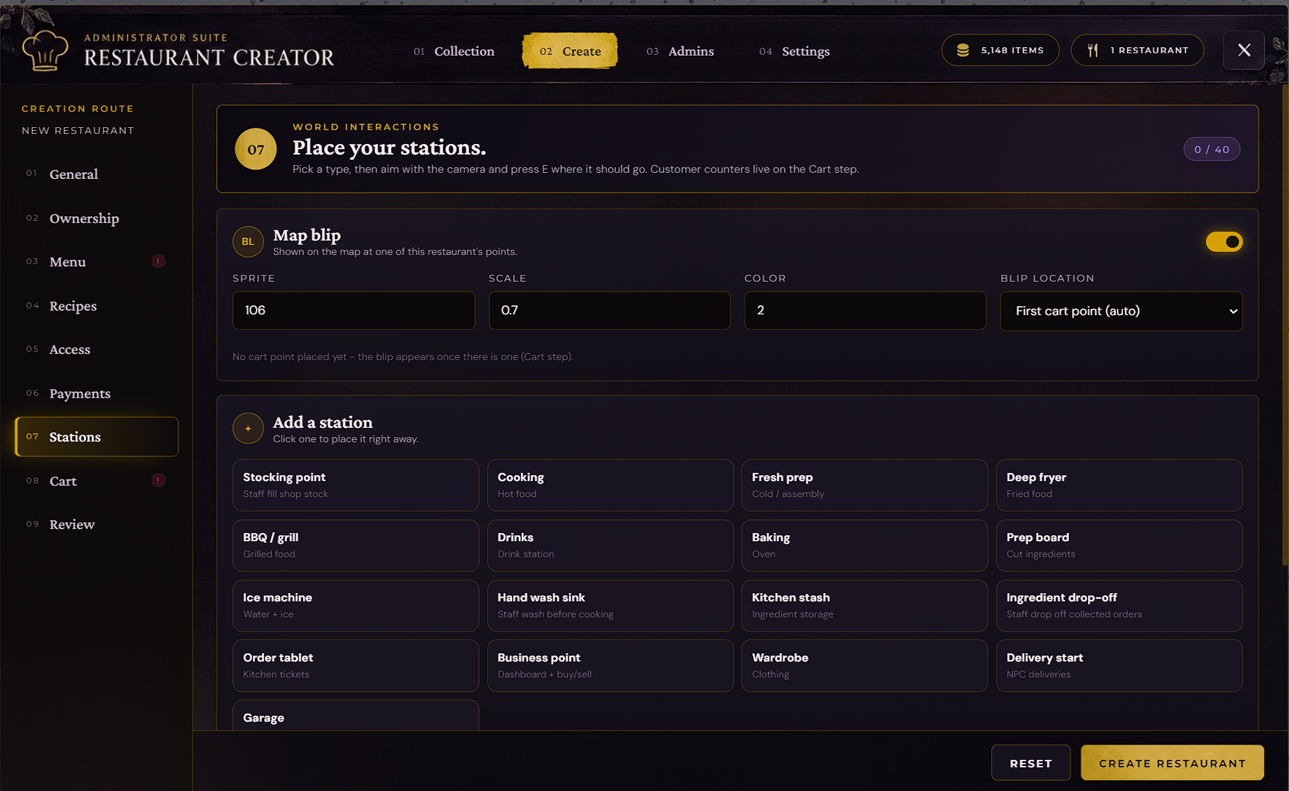Add an Ingredient drop-off station

(1119, 605)
